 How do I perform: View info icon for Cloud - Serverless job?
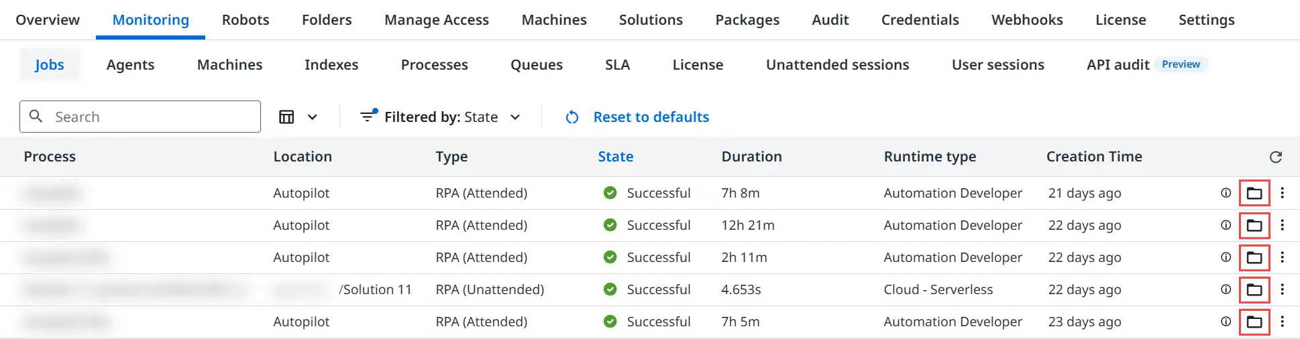pos(1226,289)
